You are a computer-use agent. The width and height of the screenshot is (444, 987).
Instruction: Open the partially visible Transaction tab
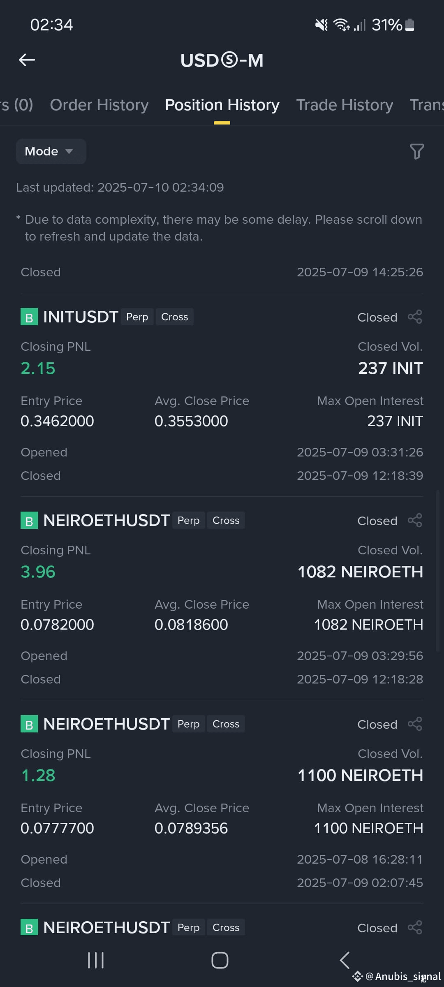(x=427, y=105)
